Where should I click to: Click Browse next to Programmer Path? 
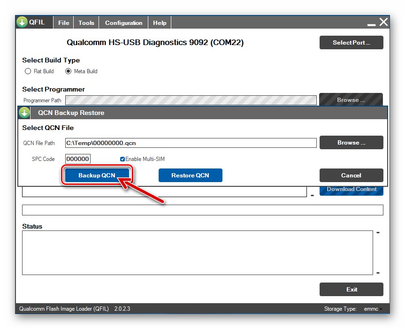tap(351, 99)
